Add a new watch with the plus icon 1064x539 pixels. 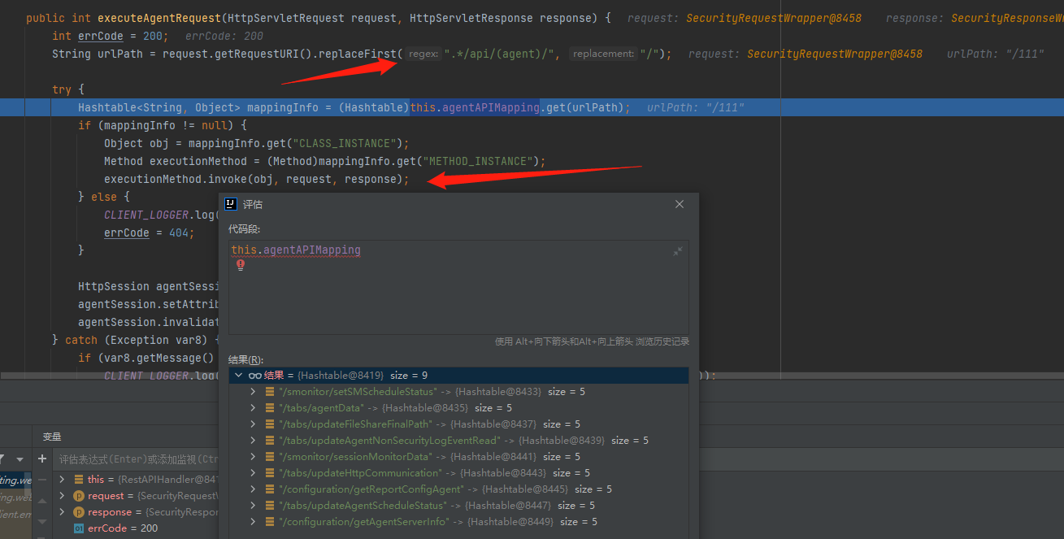coord(42,459)
